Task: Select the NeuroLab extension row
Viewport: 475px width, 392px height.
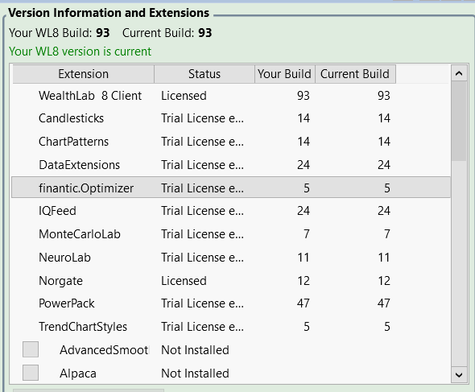Action: point(231,258)
